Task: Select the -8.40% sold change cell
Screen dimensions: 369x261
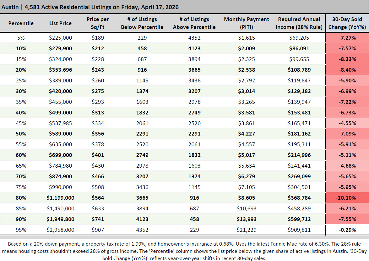Action: pyautogui.click(x=347, y=70)
